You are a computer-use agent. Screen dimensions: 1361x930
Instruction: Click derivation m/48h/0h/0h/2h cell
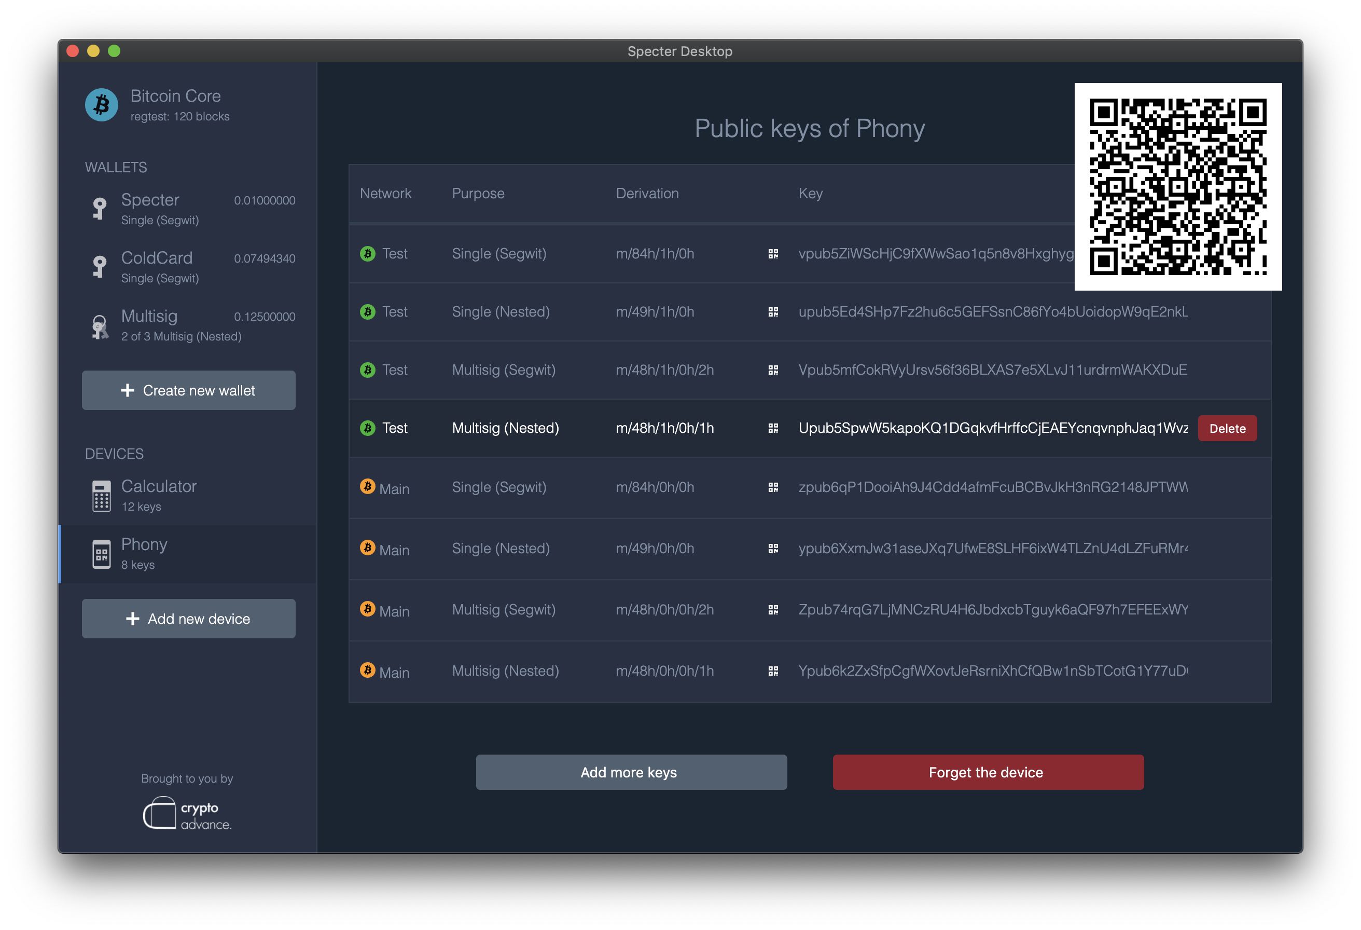(x=665, y=609)
